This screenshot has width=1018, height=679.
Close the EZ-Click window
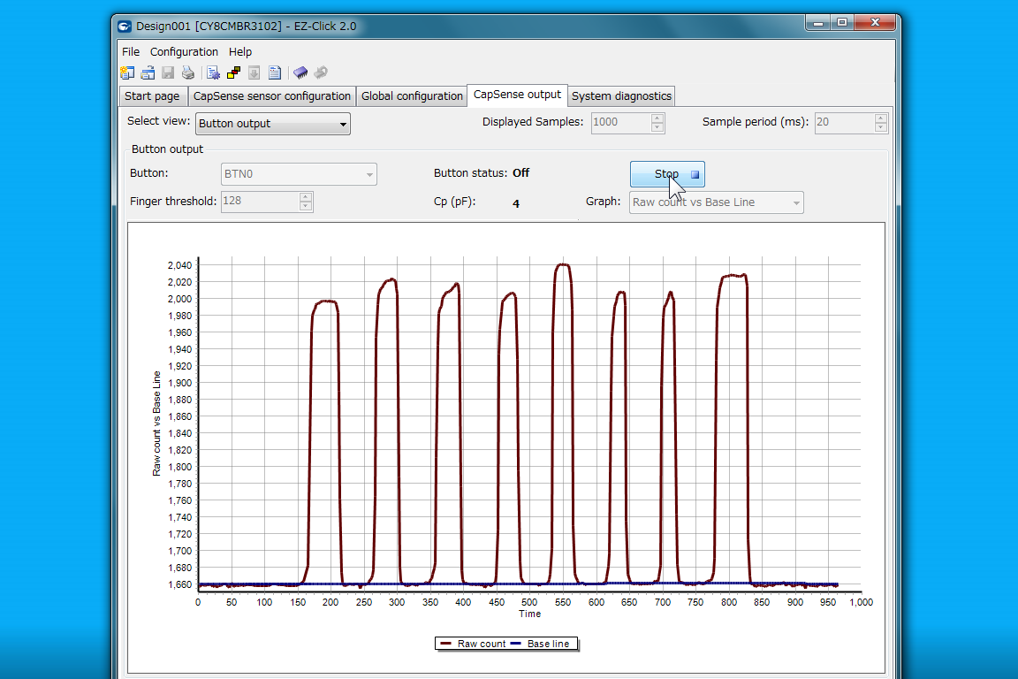(x=875, y=23)
